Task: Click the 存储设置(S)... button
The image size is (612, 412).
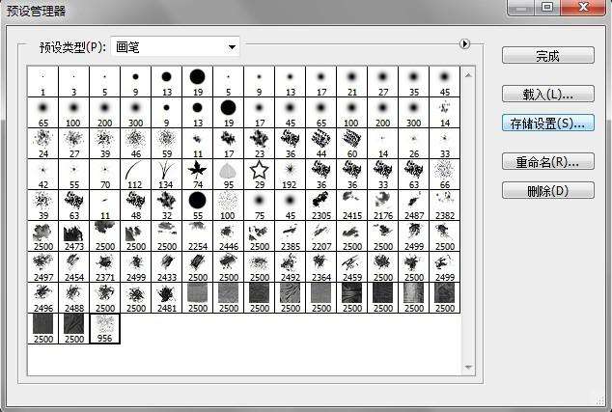Action: pyautogui.click(x=548, y=123)
